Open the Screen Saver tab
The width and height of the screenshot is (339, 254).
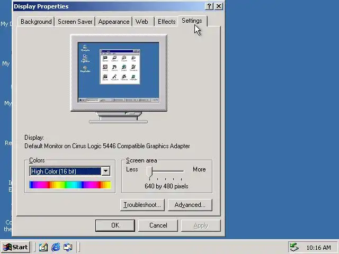tap(75, 22)
